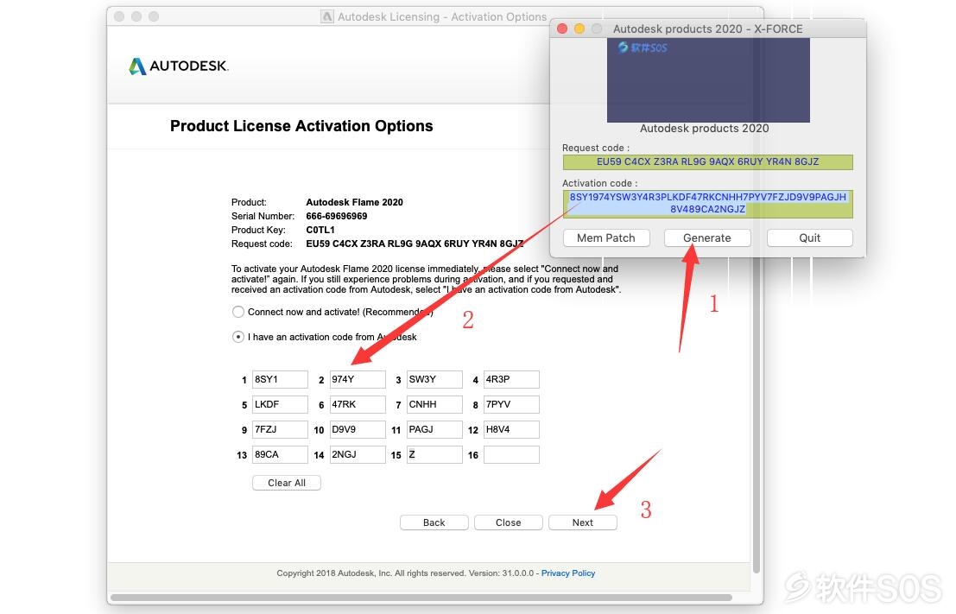Click the yellow minimize button of X-FORCE window
The height and width of the screenshot is (614, 956).
579,28
